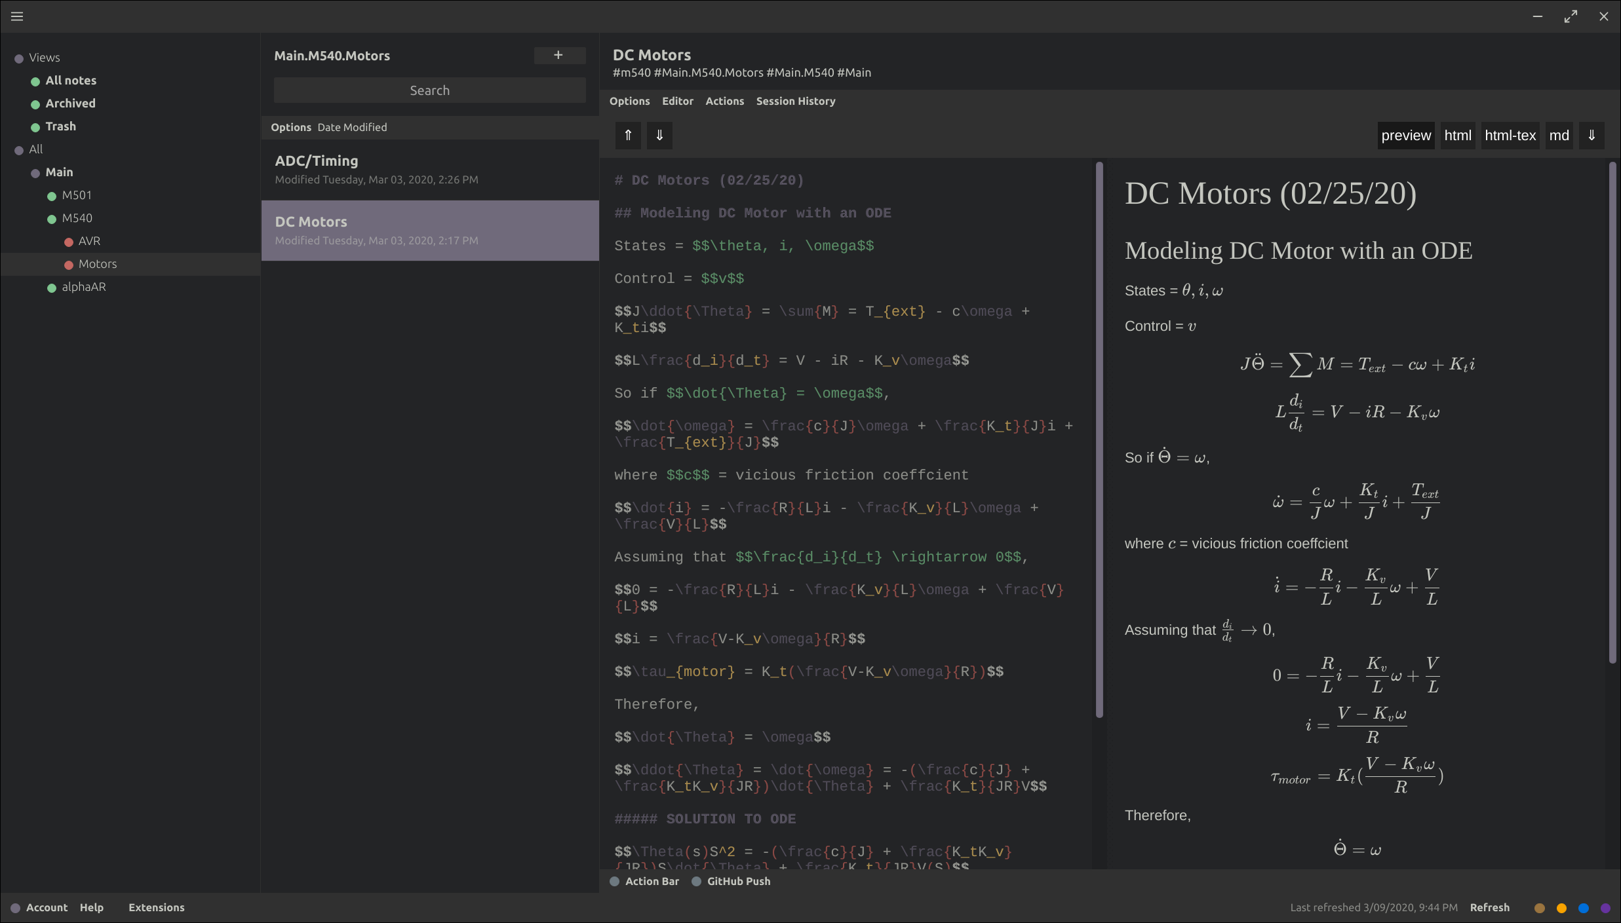Viewport: 1621px width, 923px height.
Task: Open the Actions menu for the note
Action: (x=724, y=101)
